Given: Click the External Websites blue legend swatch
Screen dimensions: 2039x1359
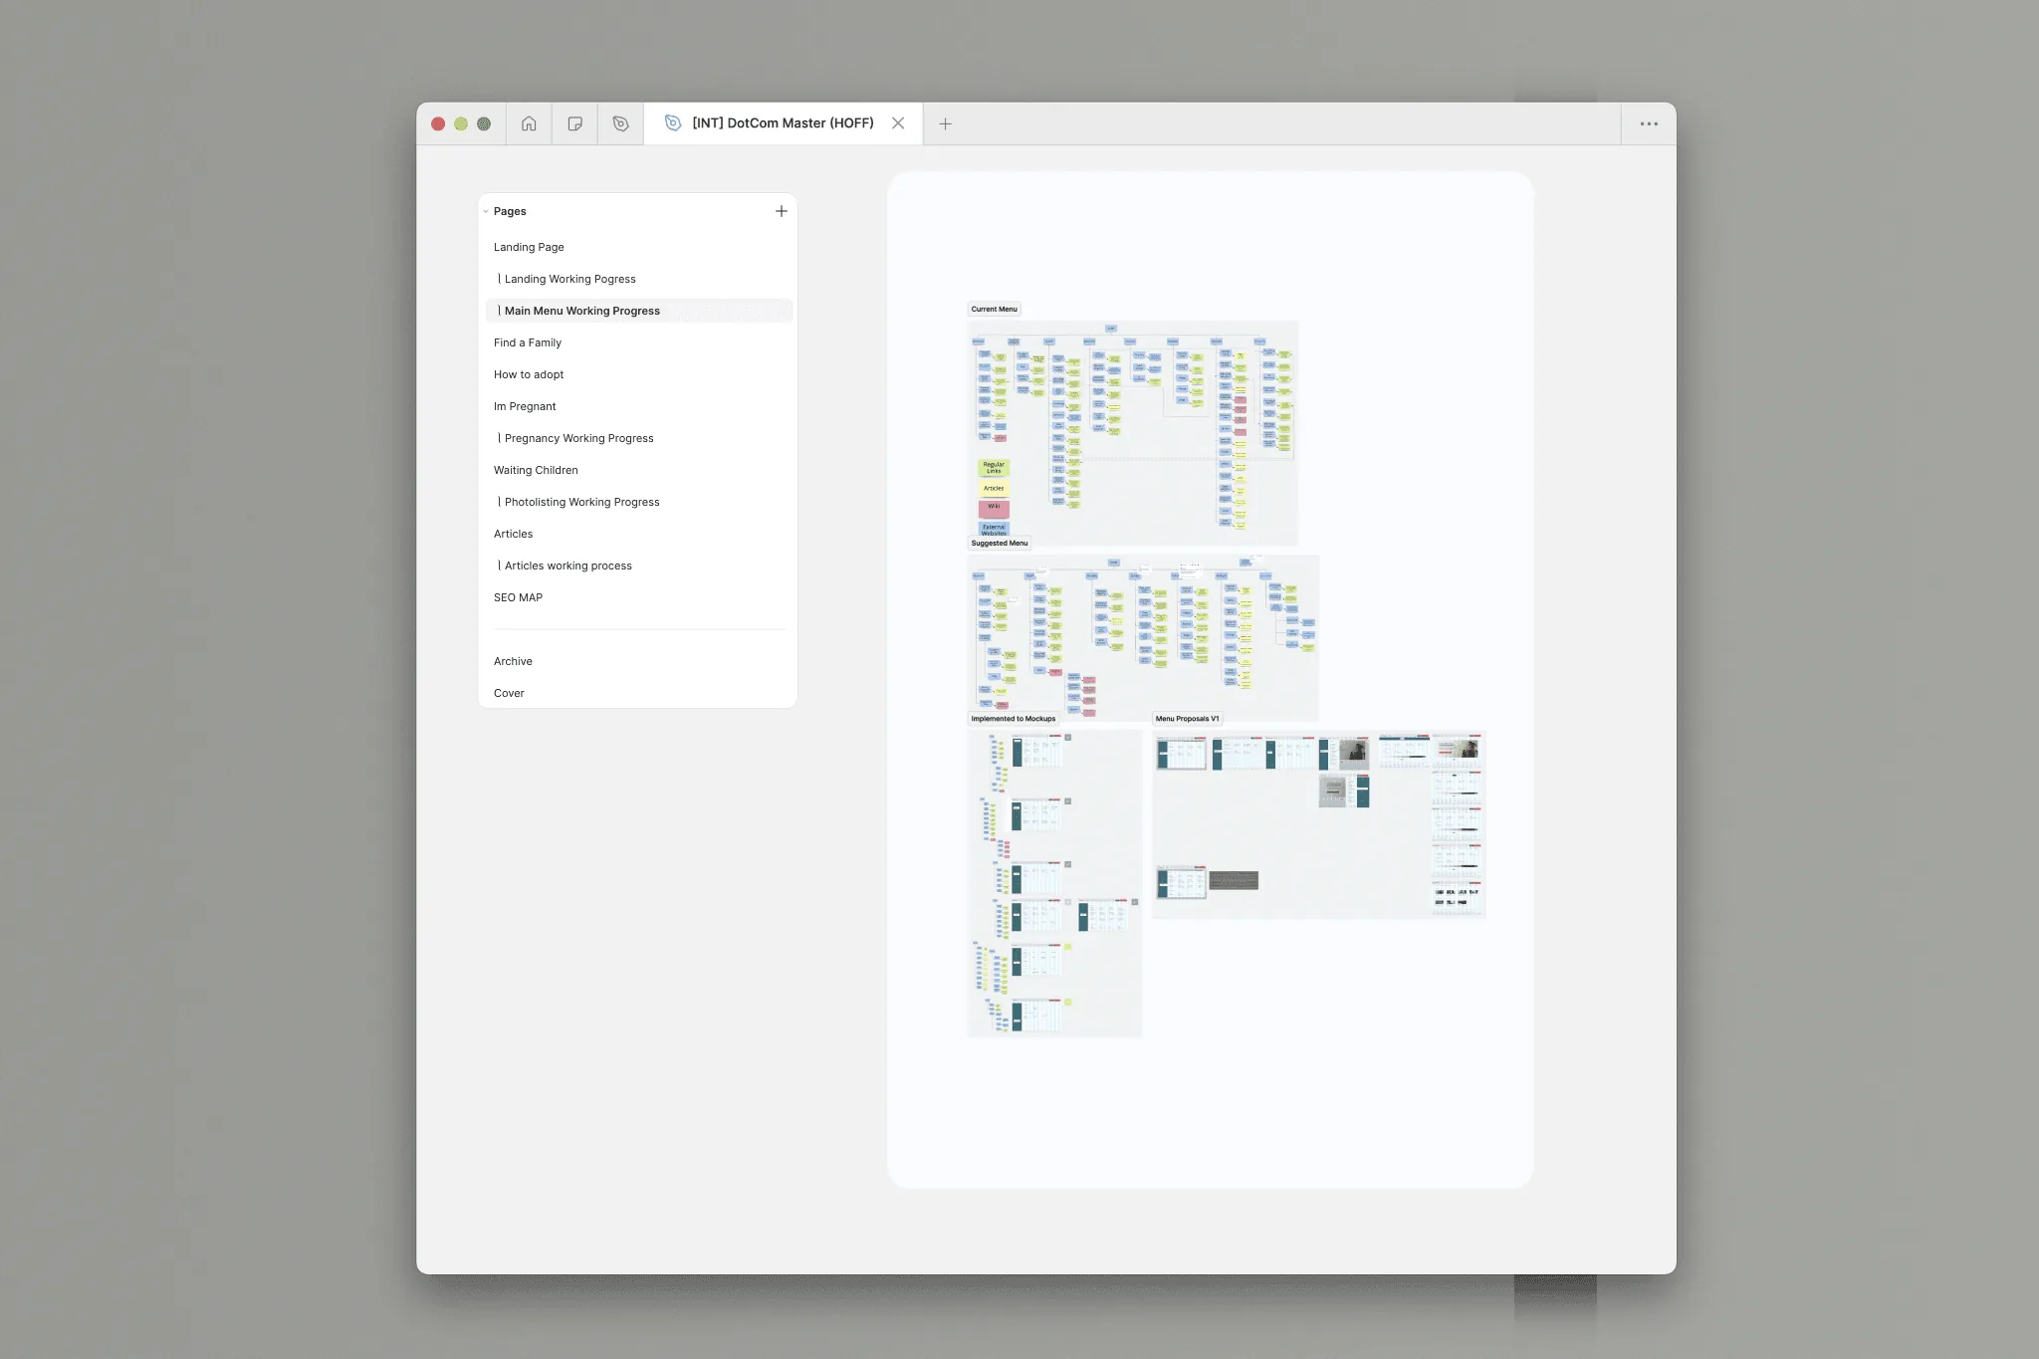Looking at the screenshot, I should point(994,529).
